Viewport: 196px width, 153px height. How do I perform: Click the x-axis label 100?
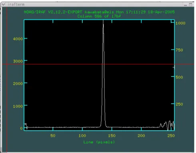[82, 135]
